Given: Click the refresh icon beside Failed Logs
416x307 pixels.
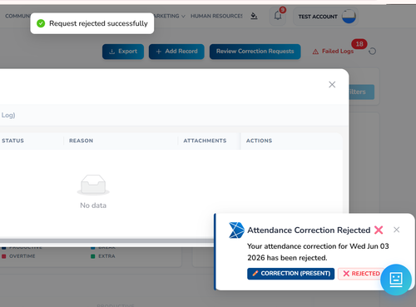Looking at the screenshot, I should click(x=372, y=52).
